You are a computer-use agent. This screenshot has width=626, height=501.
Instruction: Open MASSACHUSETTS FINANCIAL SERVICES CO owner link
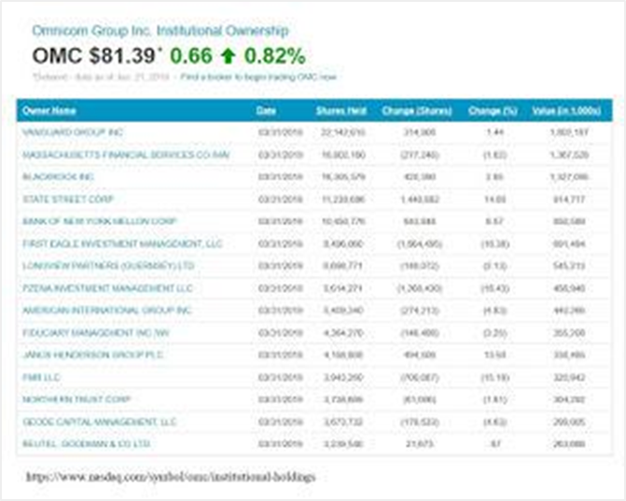point(126,155)
